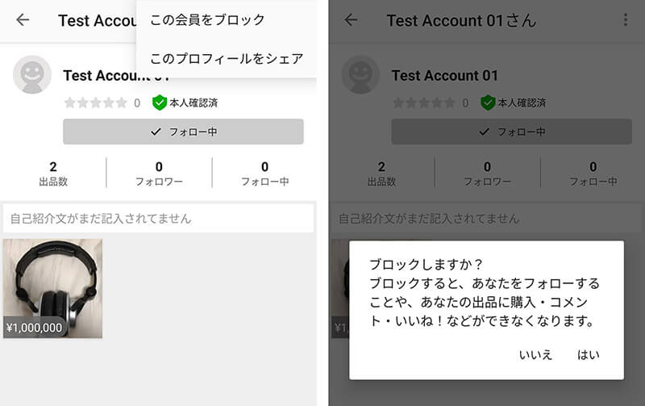The image size is (645, 406).
Task: Select この会員をブロック menu item
Action: pos(207,20)
